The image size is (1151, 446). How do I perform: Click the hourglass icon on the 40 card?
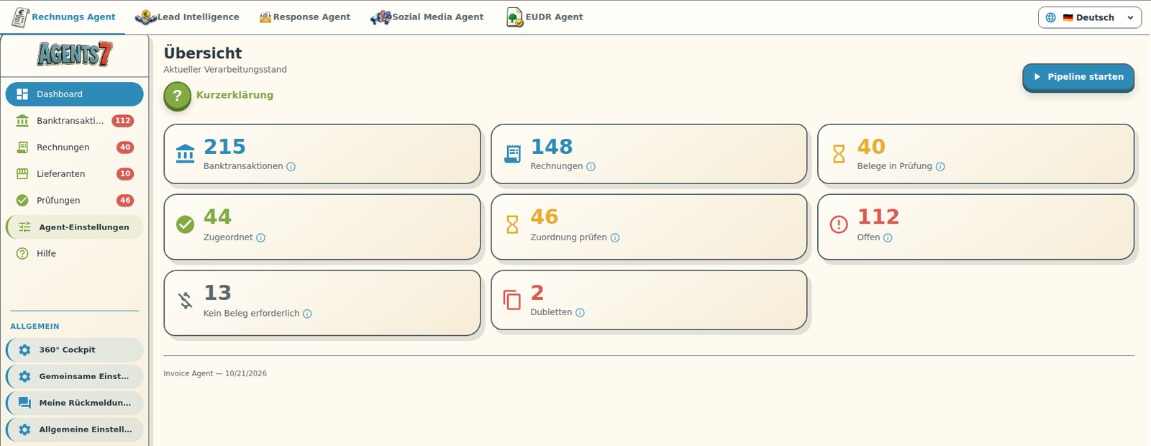point(839,154)
